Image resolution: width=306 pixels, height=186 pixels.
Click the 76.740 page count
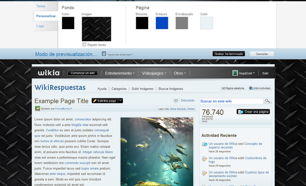[213, 112]
